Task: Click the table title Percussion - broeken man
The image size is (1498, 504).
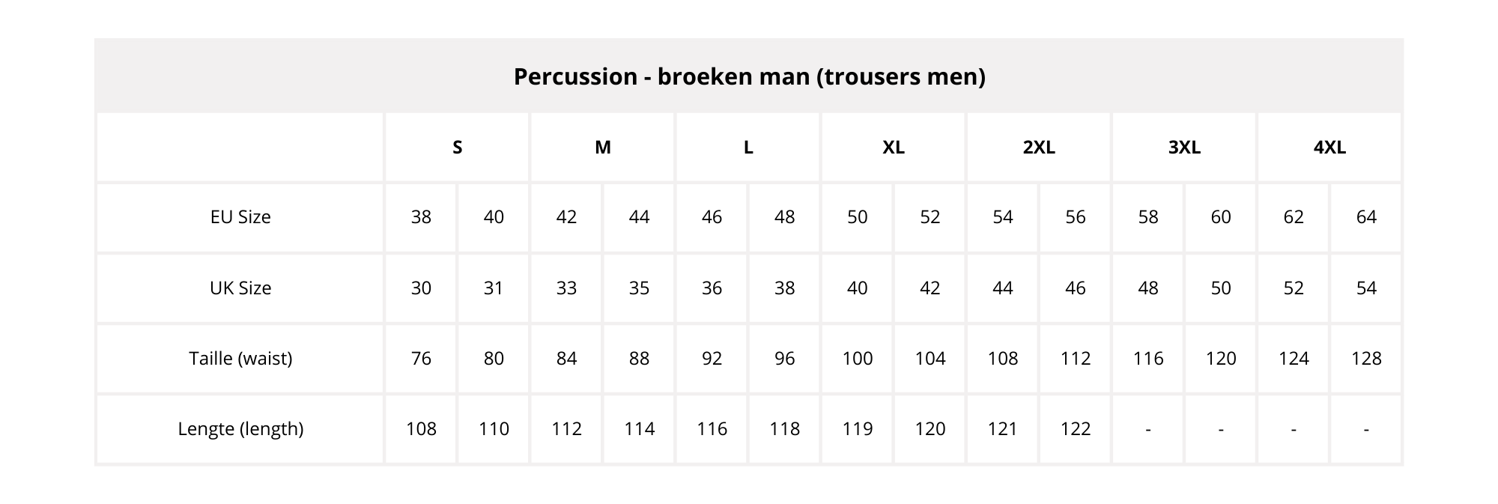Action: click(749, 76)
